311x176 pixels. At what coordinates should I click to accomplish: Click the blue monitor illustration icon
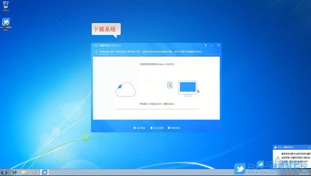187,87
